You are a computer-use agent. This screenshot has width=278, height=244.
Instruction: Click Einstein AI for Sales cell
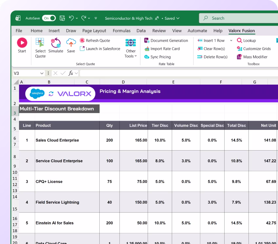(67, 223)
